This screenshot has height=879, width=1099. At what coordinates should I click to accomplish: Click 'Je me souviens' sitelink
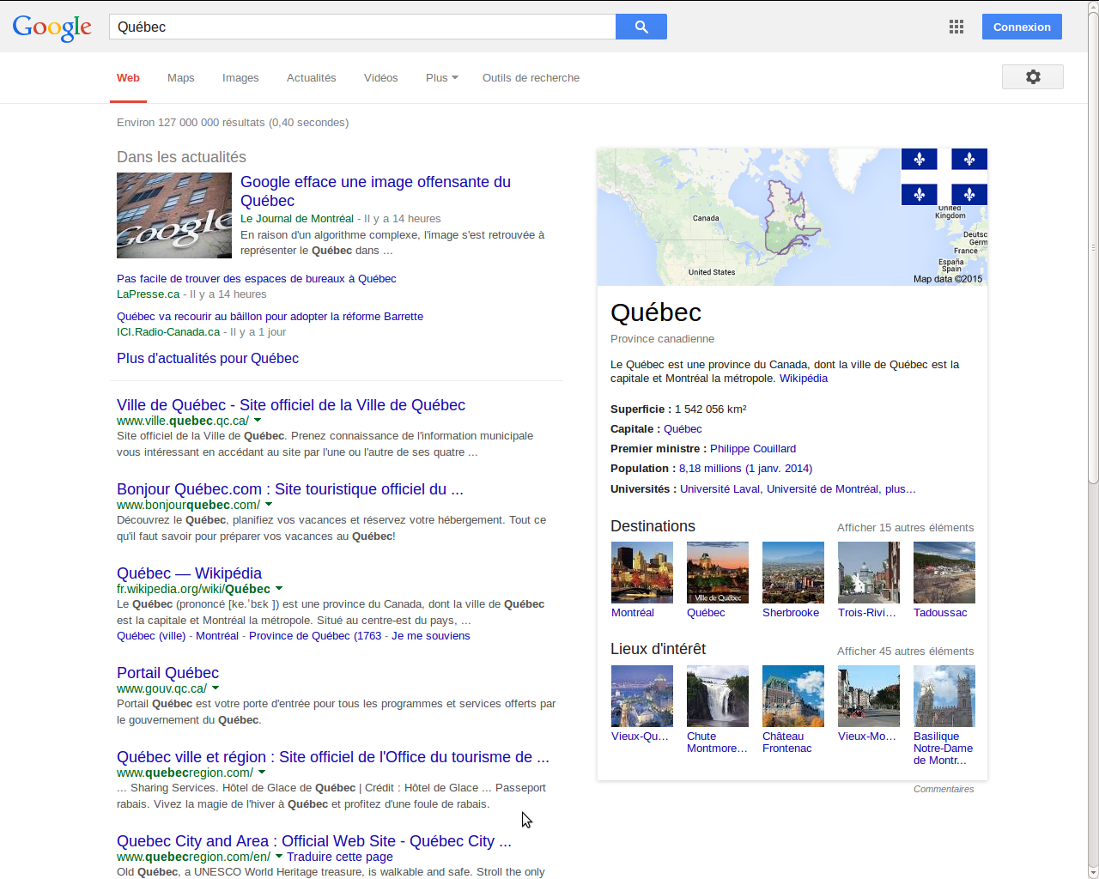click(x=431, y=636)
